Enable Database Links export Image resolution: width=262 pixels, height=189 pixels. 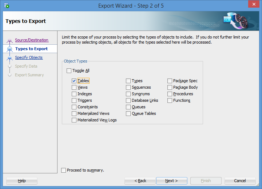(128, 101)
